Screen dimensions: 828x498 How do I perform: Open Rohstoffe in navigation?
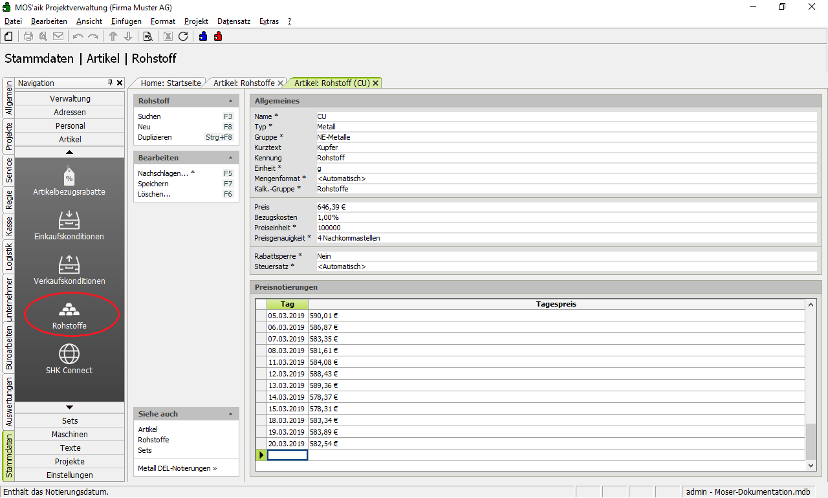pyautogui.click(x=69, y=315)
